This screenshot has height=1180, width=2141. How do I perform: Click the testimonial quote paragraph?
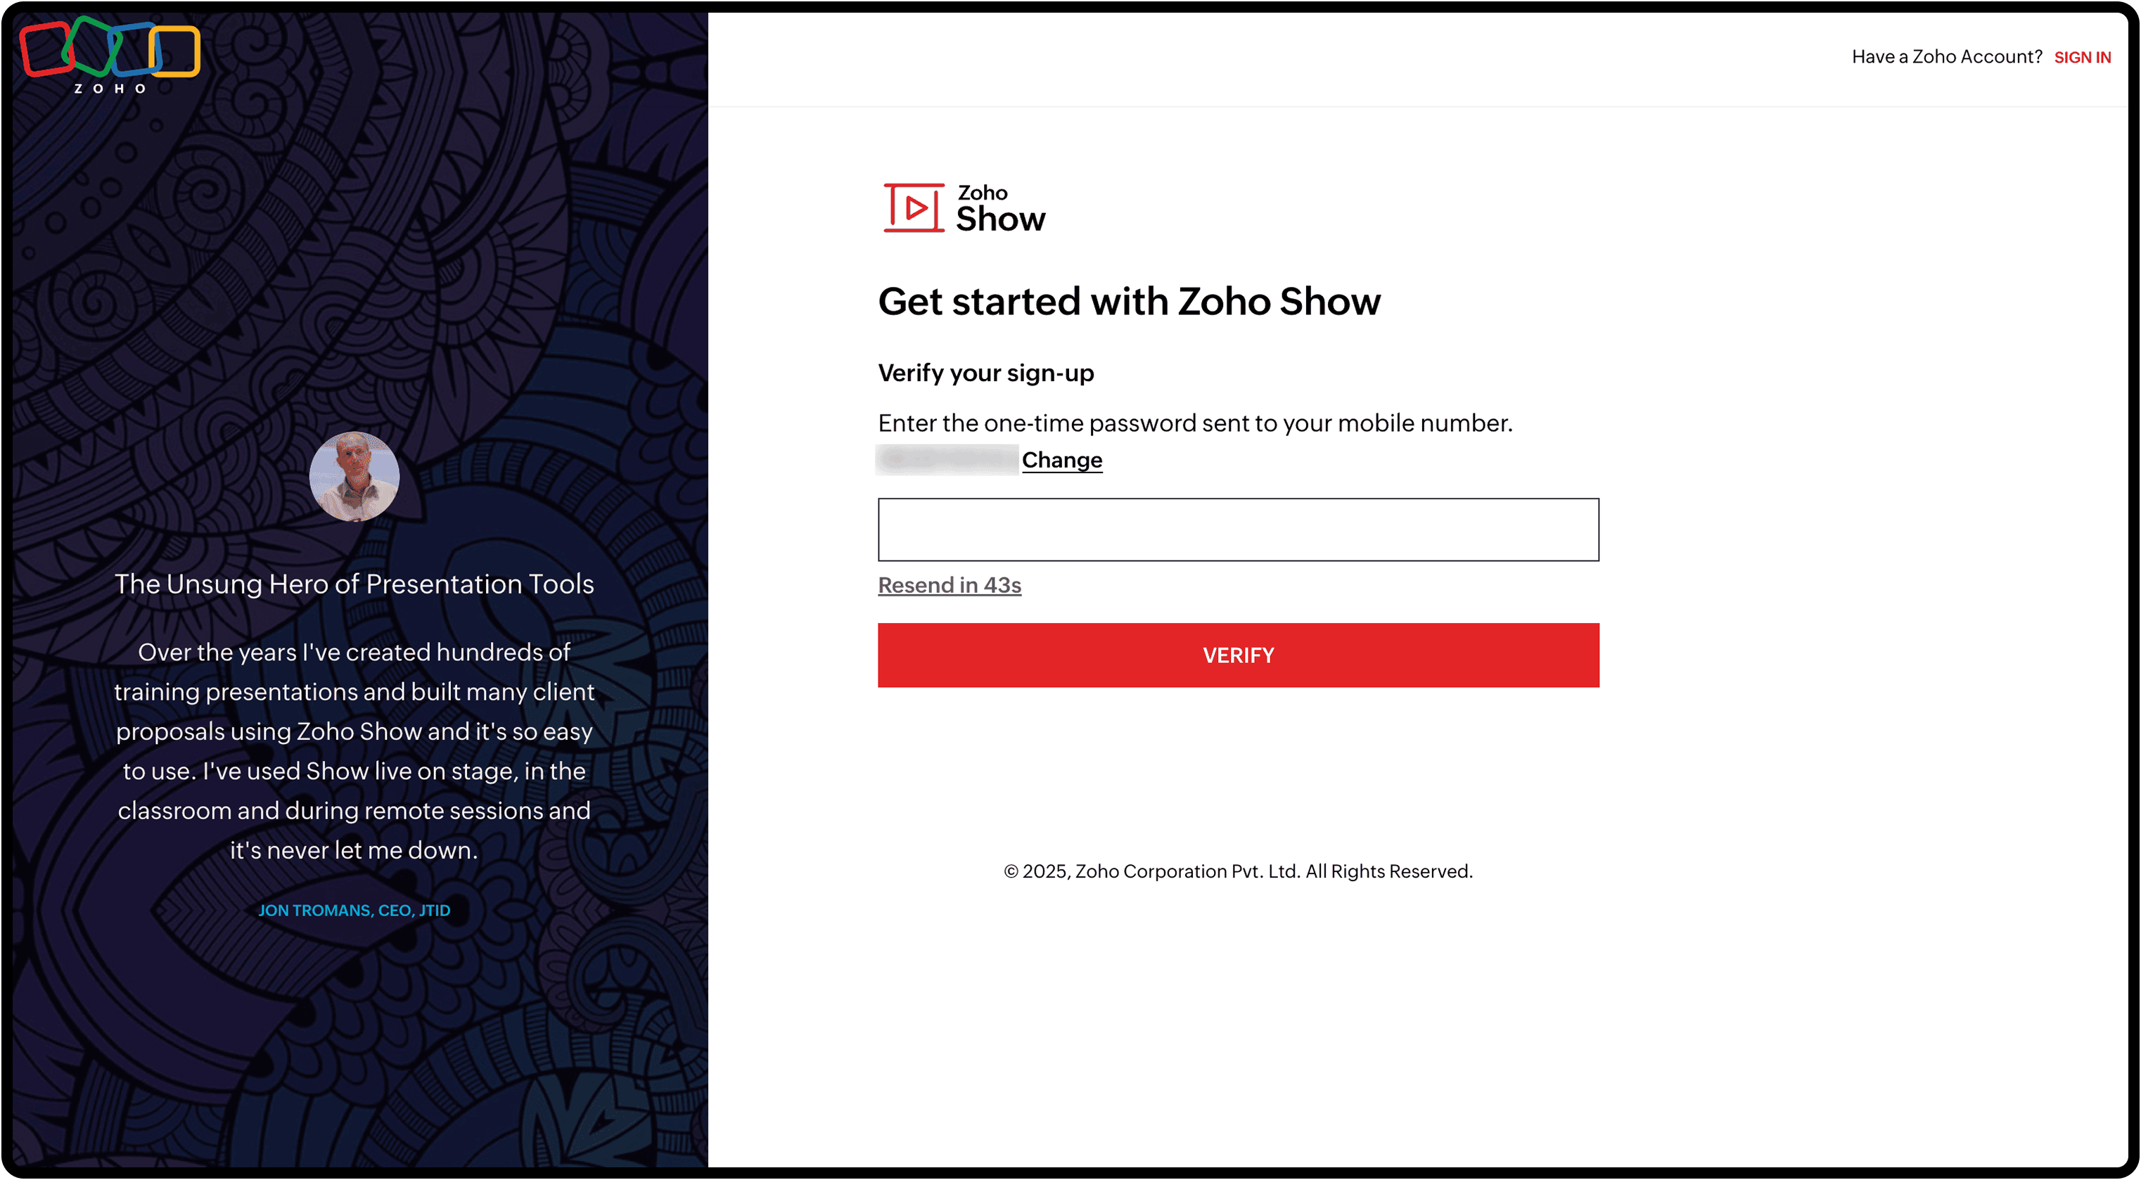[x=354, y=750]
